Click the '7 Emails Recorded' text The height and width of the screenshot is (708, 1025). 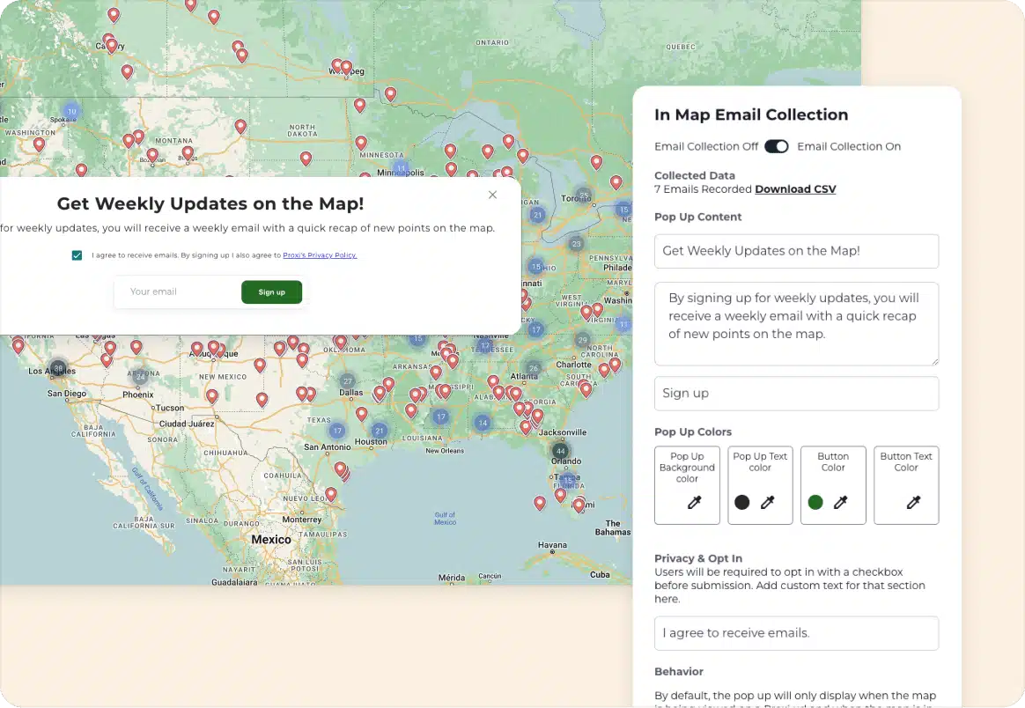pyautogui.click(x=703, y=189)
